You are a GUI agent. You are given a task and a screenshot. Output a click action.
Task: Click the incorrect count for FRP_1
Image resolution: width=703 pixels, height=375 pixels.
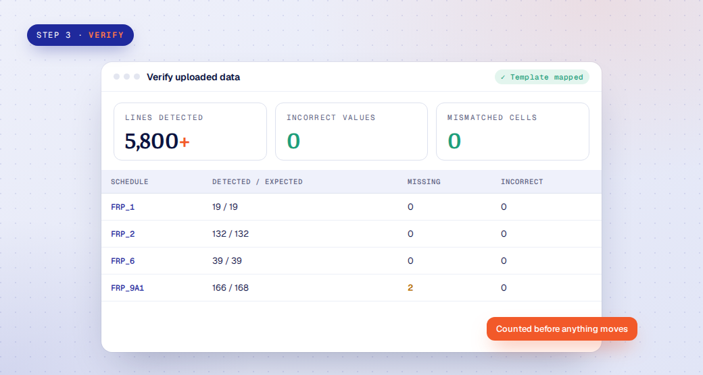[x=504, y=207]
